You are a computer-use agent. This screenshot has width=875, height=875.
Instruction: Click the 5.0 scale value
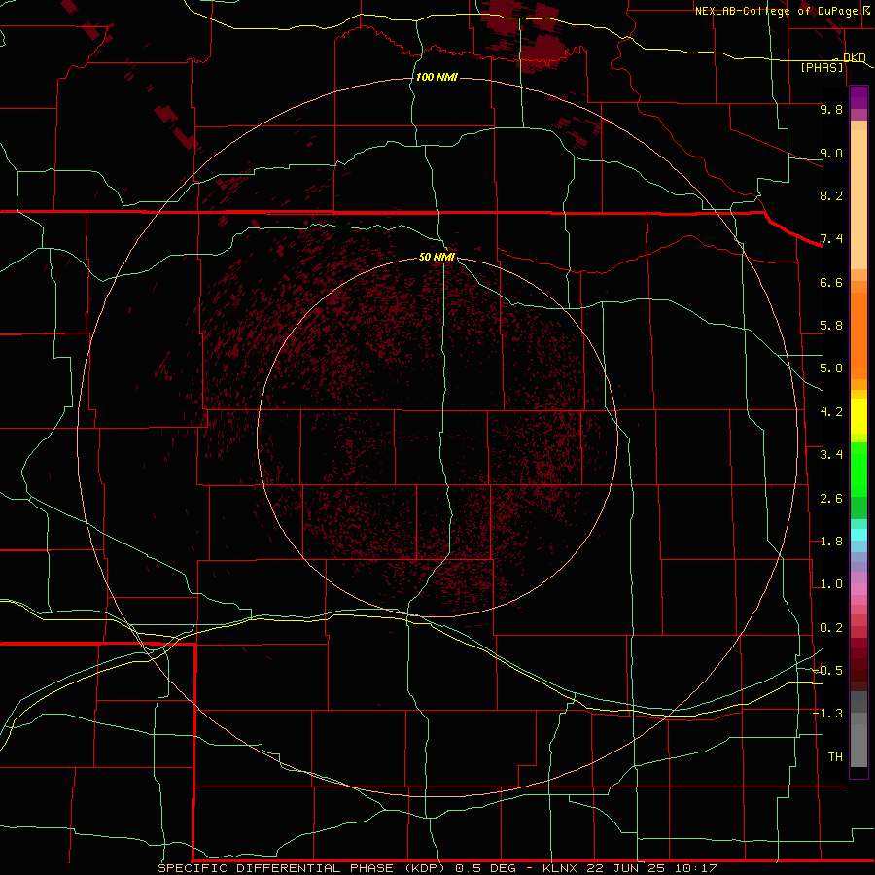(831, 368)
